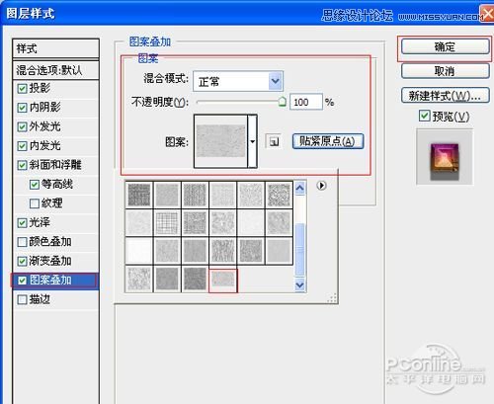Screen dimensions: 494x404
Task: Toggle the 渐变叠加 checkbox
Action: click(x=22, y=262)
